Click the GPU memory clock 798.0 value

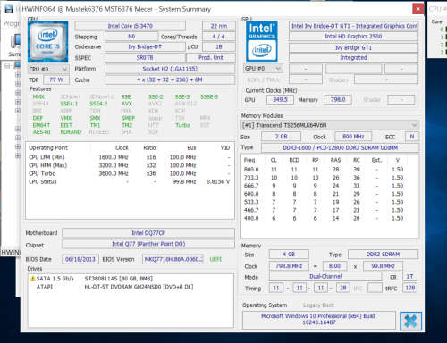(x=338, y=99)
